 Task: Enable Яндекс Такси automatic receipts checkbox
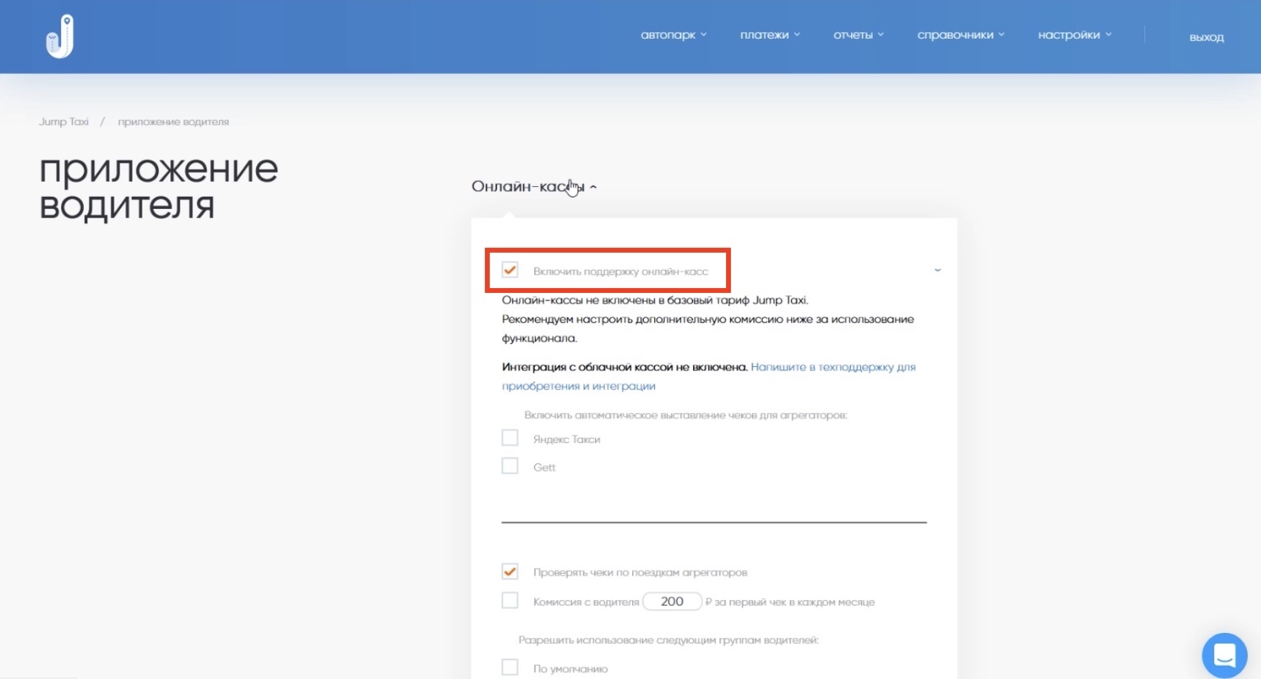(x=510, y=438)
